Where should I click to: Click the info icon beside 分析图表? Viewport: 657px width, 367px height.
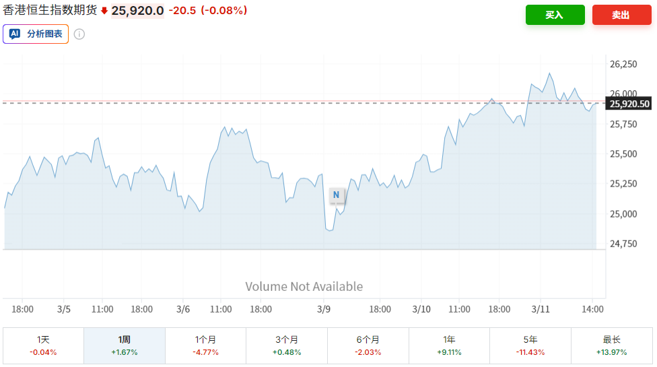(79, 34)
